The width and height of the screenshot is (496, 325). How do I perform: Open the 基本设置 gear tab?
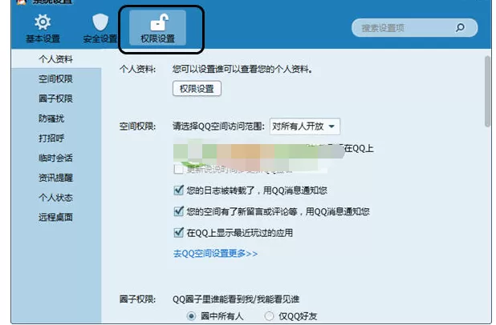(43, 29)
